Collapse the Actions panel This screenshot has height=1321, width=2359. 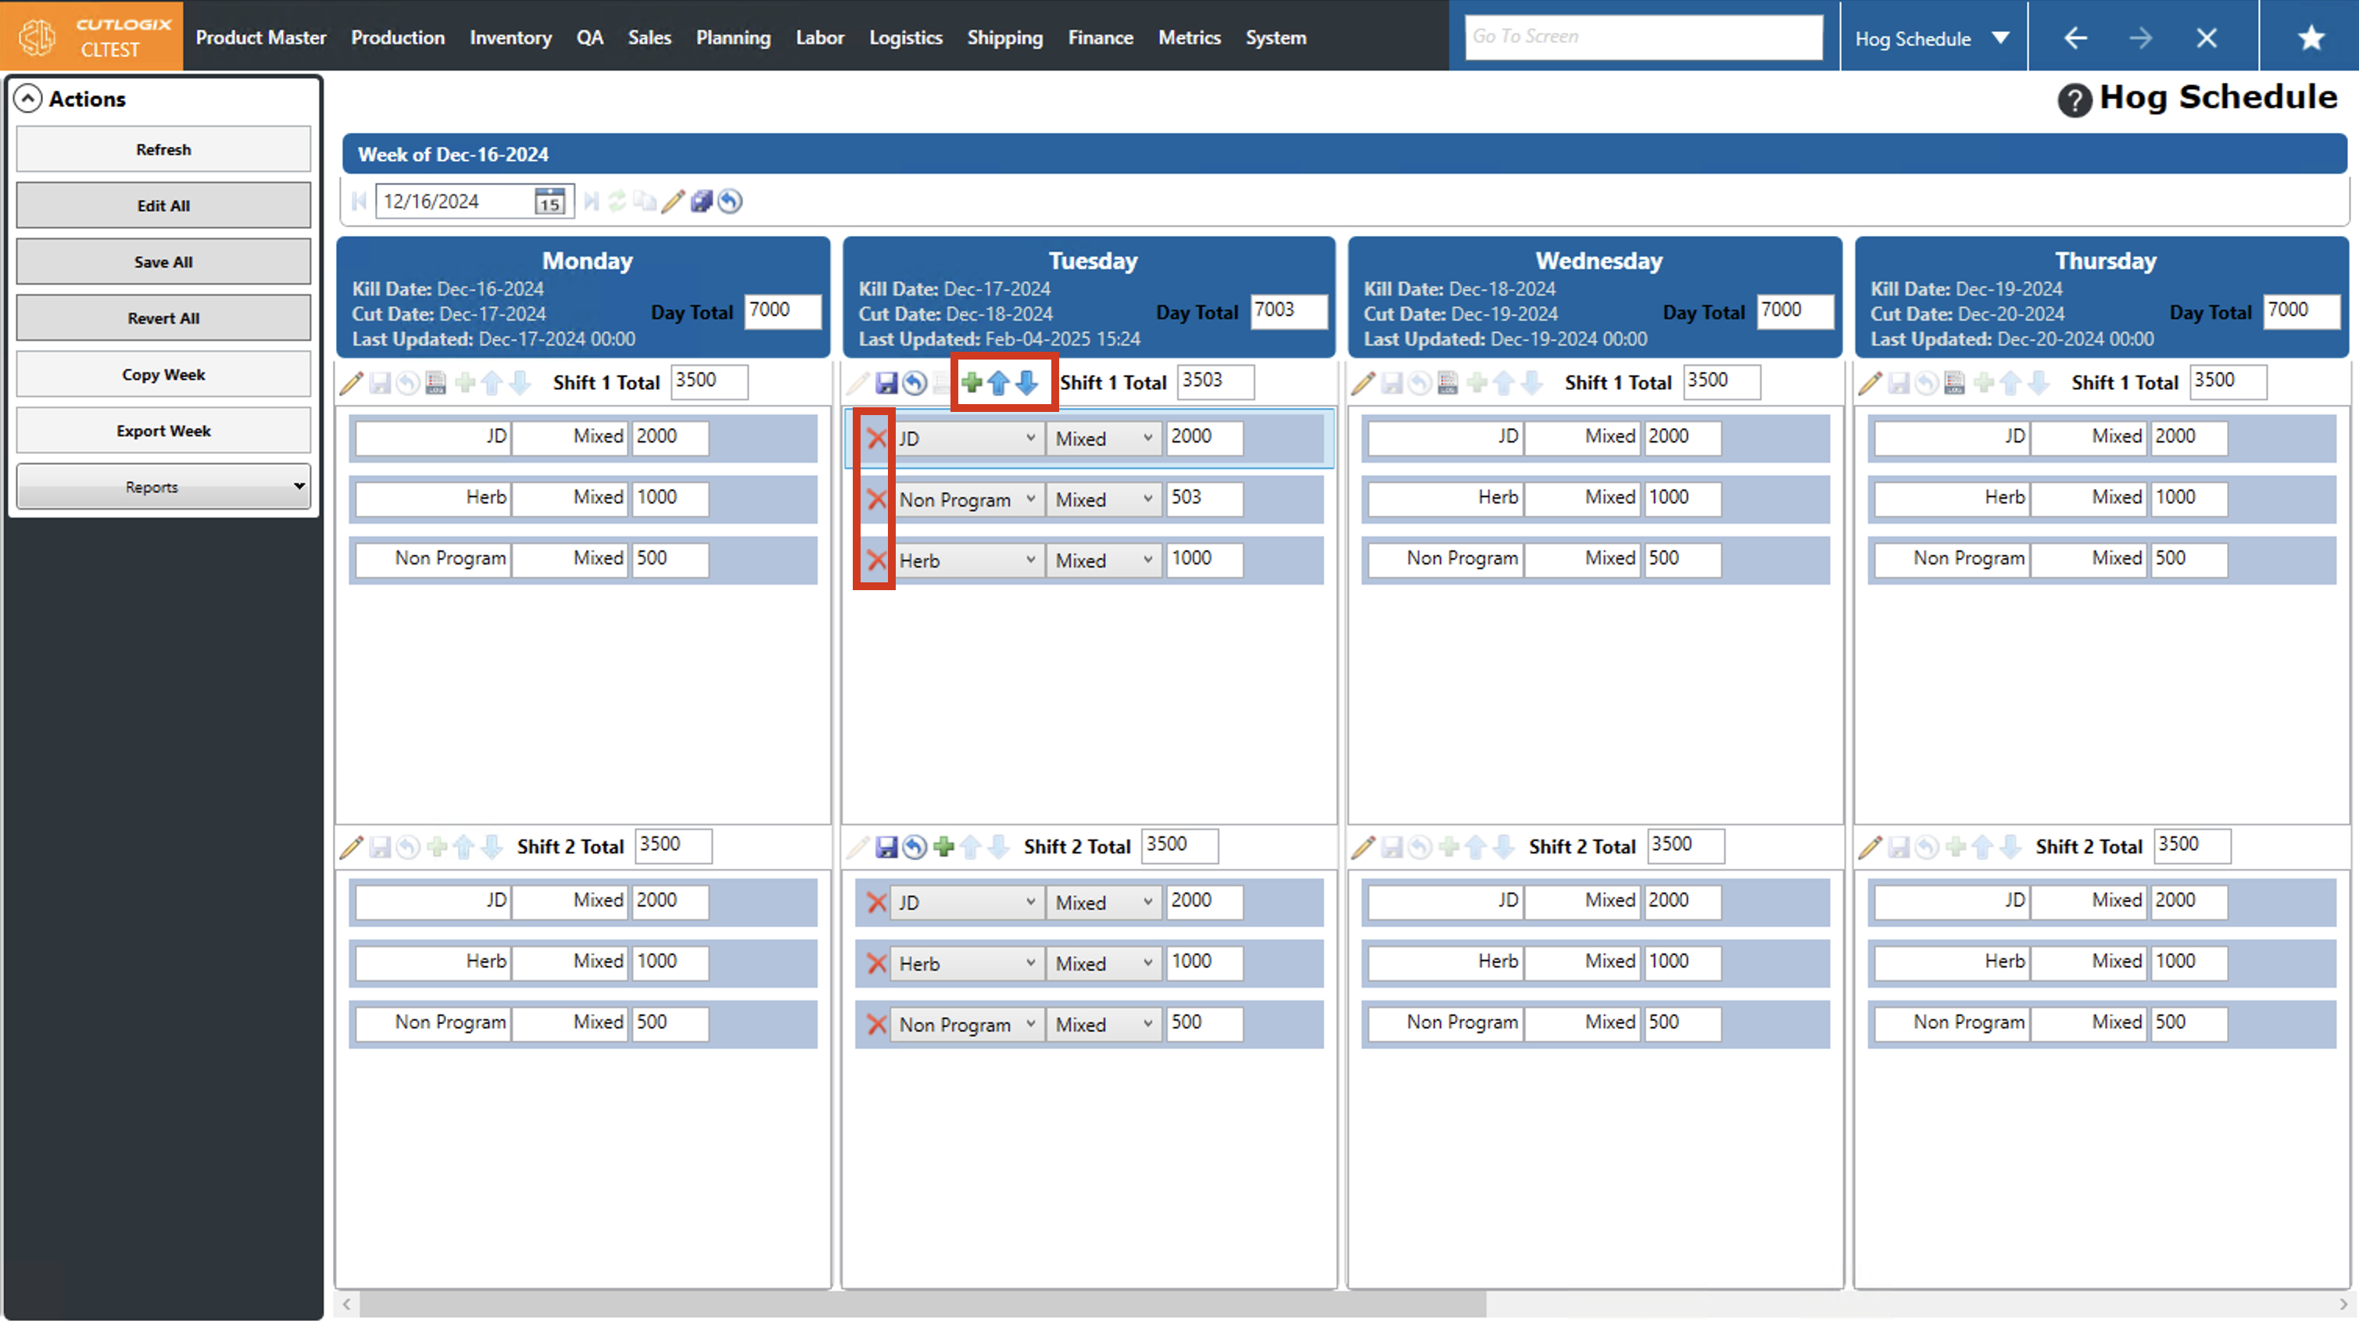coord(27,98)
